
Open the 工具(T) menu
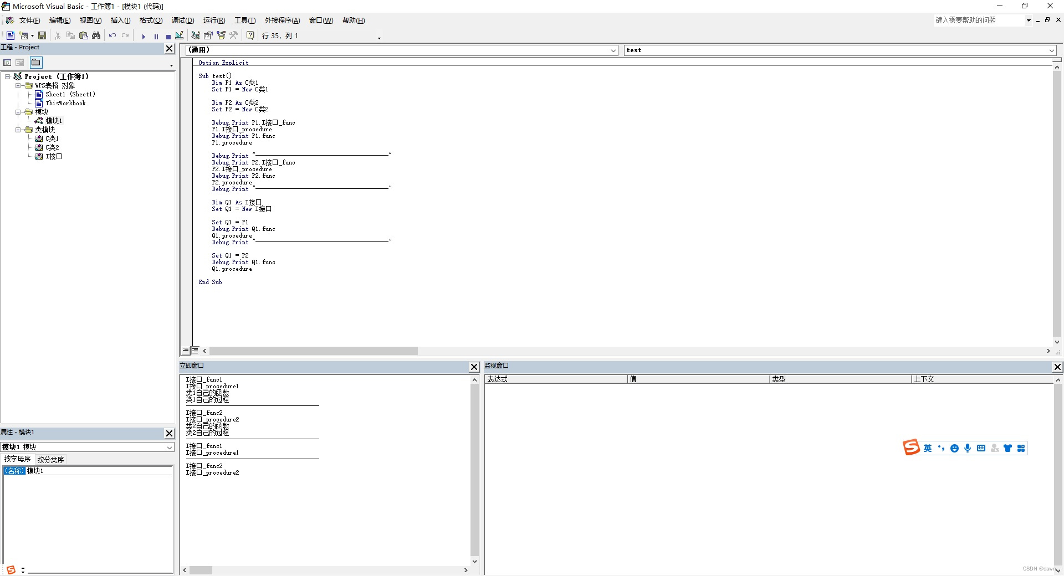[245, 20]
